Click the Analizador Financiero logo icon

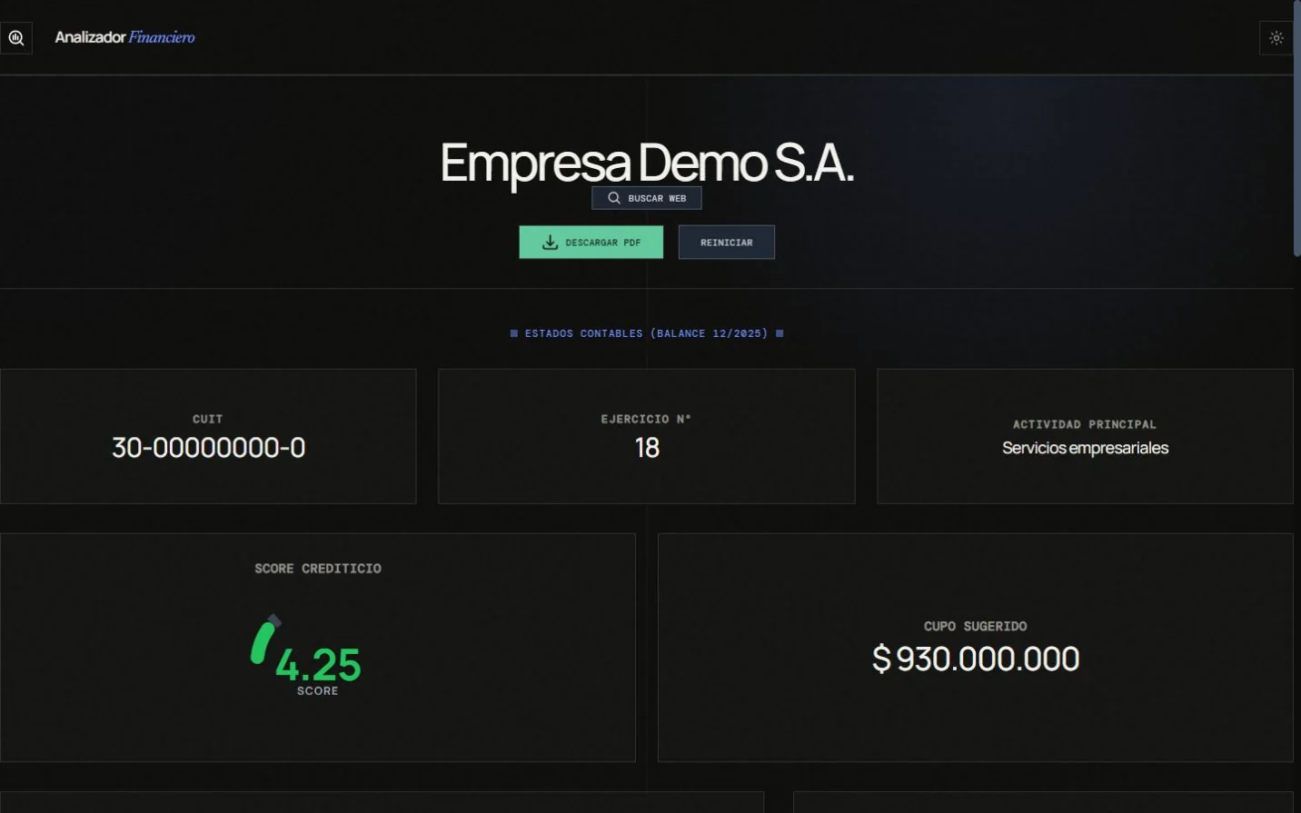[15, 38]
